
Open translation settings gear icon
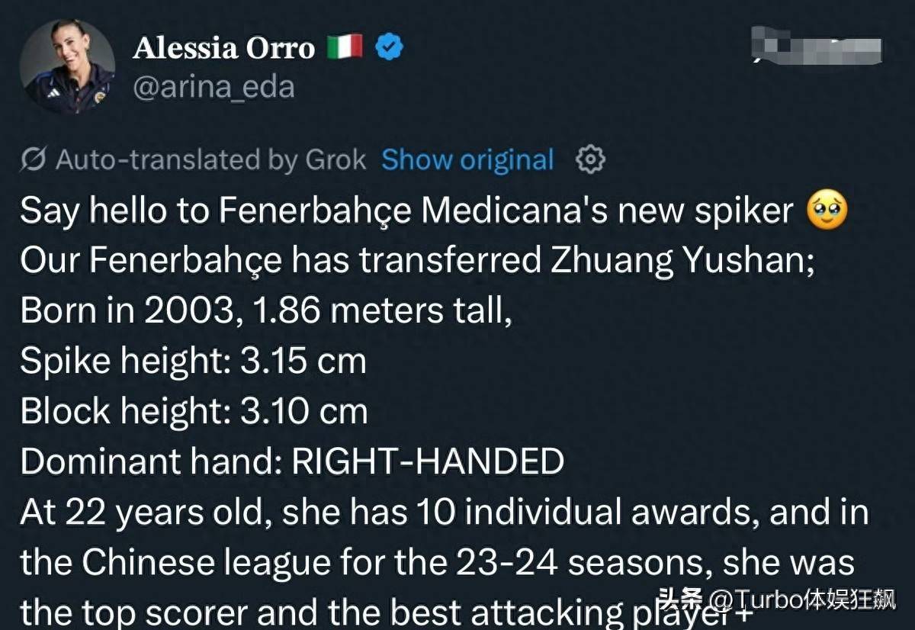[590, 159]
